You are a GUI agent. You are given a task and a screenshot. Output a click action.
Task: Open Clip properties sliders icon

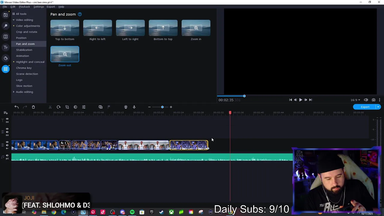point(84,107)
